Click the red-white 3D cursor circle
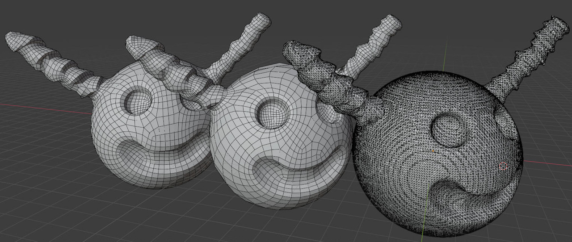This screenshot has width=572, height=242. point(503,167)
